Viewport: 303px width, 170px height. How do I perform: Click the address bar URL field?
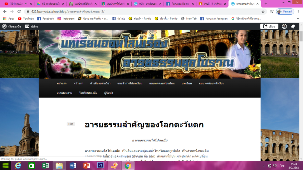(143, 11)
